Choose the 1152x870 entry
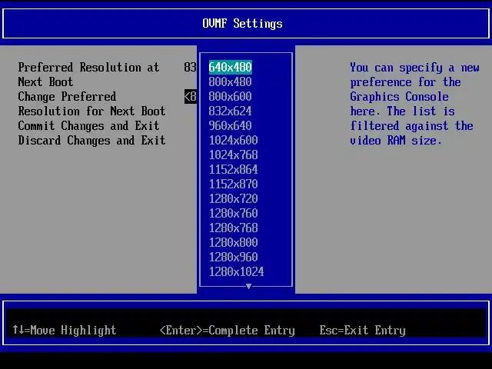 pos(234,184)
